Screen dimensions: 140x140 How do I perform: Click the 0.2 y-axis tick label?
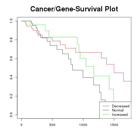(11, 96)
